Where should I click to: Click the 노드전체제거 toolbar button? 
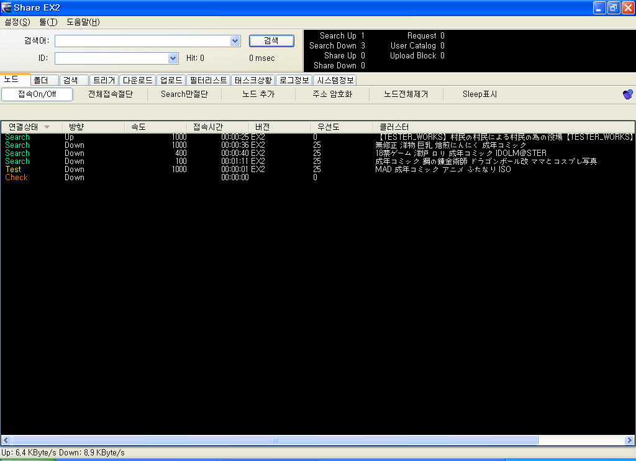pyautogui.click(x=406, y=94)
